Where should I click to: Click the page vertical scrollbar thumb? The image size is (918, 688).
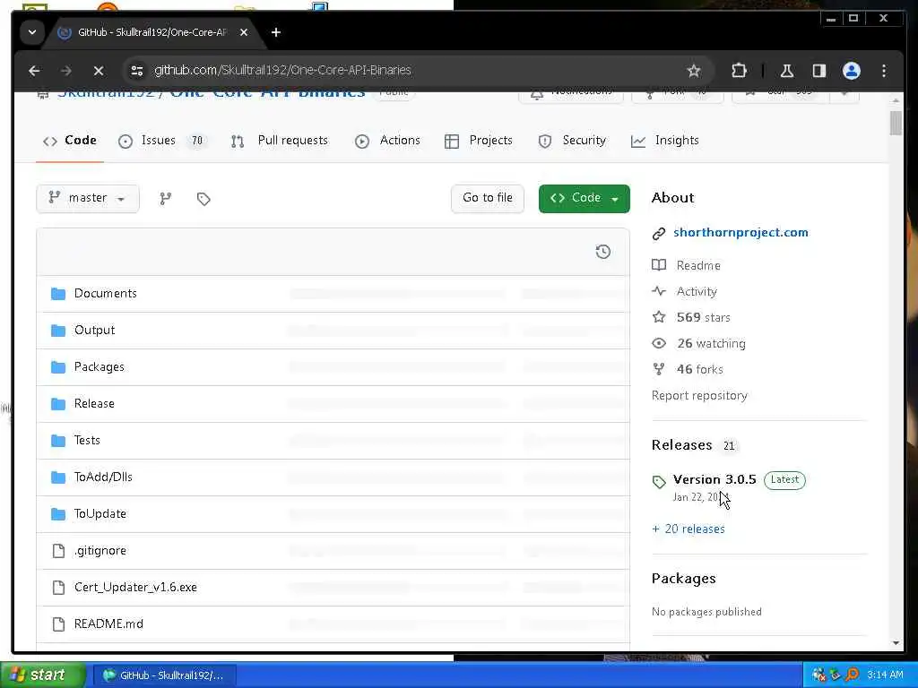(896, 124)
